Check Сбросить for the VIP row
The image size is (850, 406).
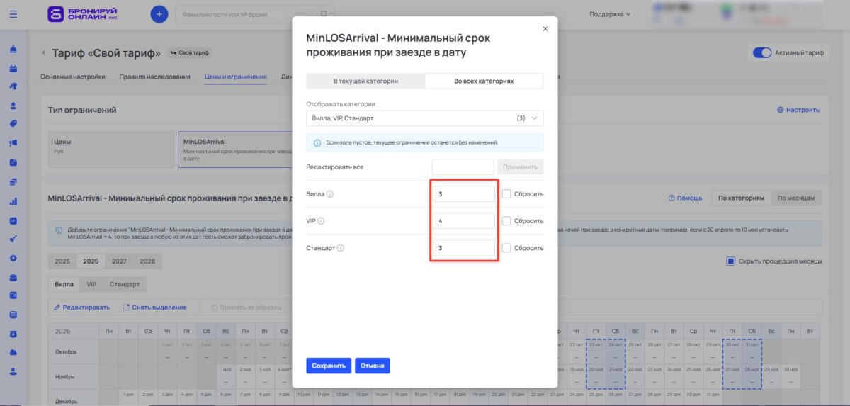point(506,221)
